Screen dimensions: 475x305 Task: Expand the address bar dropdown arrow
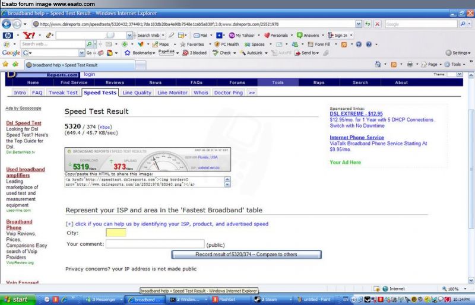[359, 24]
